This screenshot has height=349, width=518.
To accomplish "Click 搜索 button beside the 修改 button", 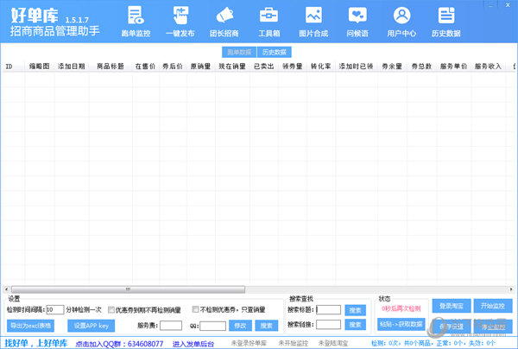I will click(266, 326).
